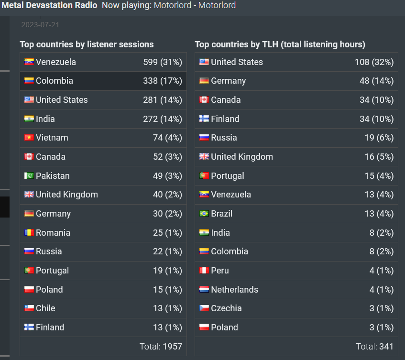Click the Colombia flag icon in sessions table
The height and width of the screenshot is (360, 405).
coord(29,81)
